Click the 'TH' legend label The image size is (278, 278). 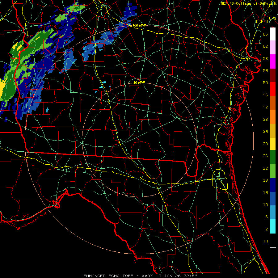[x=265, y=241]
